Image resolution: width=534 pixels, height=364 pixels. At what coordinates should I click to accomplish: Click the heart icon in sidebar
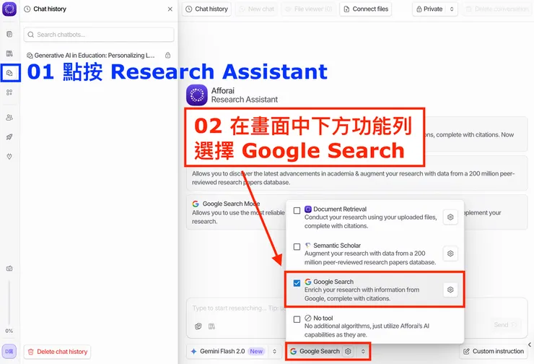pos(9,157)
